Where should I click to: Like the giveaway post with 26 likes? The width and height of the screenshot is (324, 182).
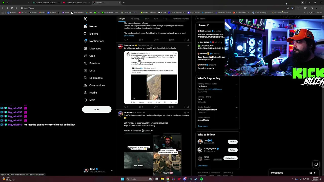pos(156,40)
